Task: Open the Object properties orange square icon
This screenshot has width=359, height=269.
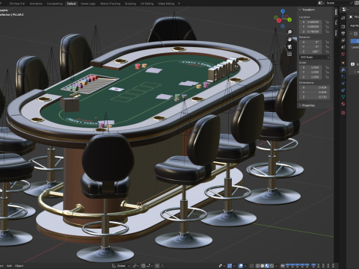Action: coord(343,63)
